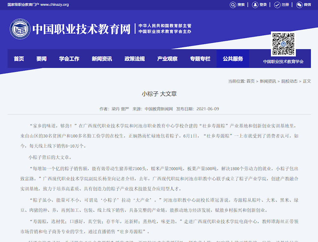Open the 学会工作 menu item
This screenshot has width=318, height=242.
(x=69, y=59)
